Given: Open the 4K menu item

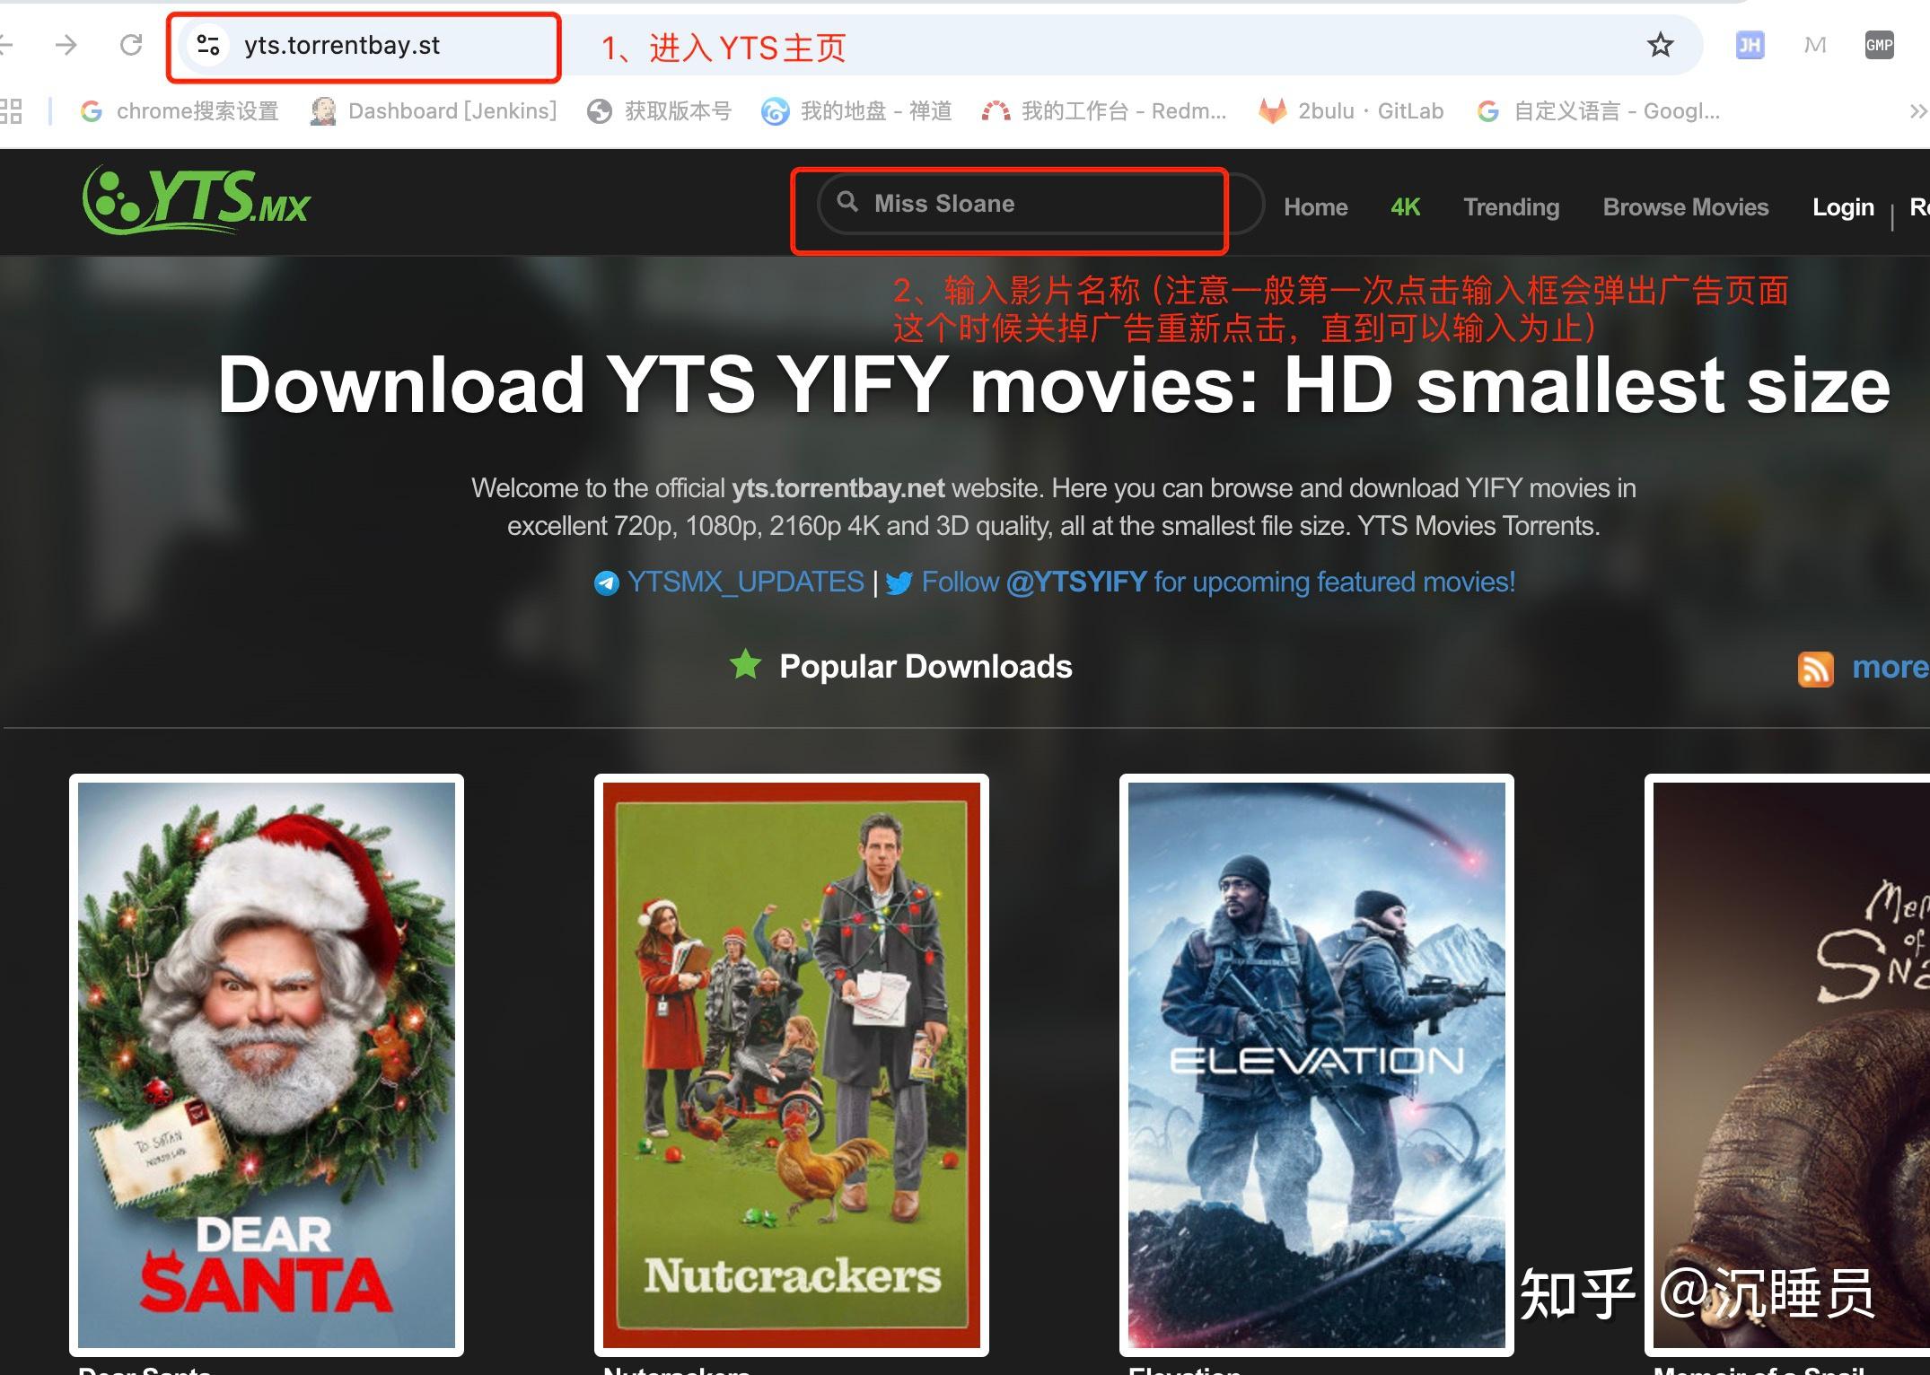Looking at the screenshot, I should click(1405, 207).
